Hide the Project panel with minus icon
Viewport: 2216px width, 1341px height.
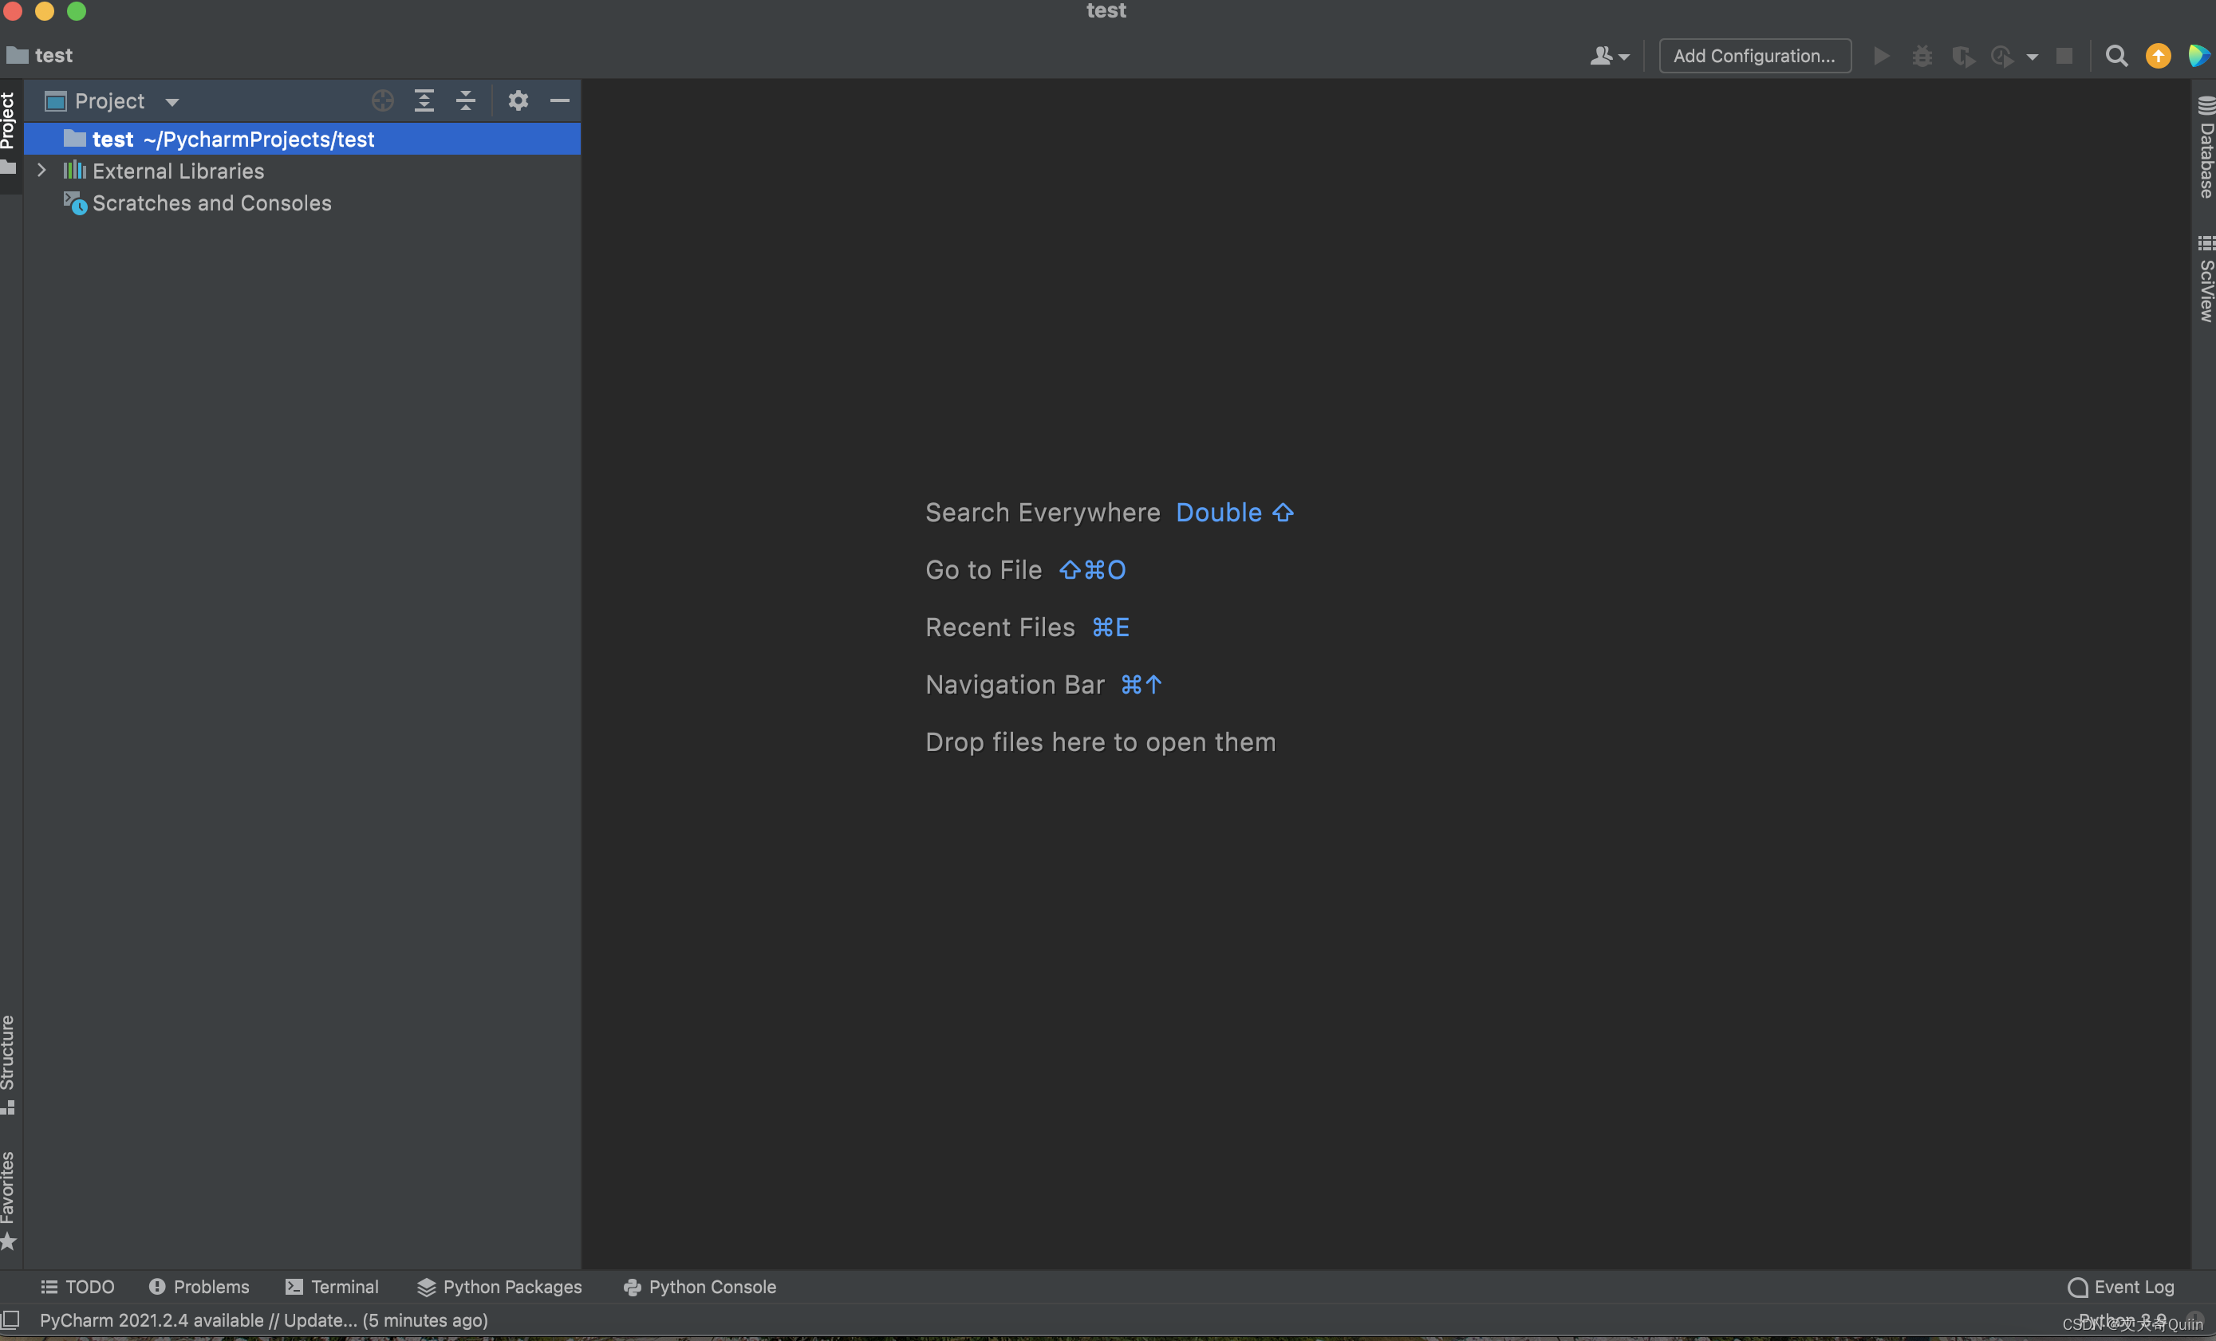click(x=559, y=100)
